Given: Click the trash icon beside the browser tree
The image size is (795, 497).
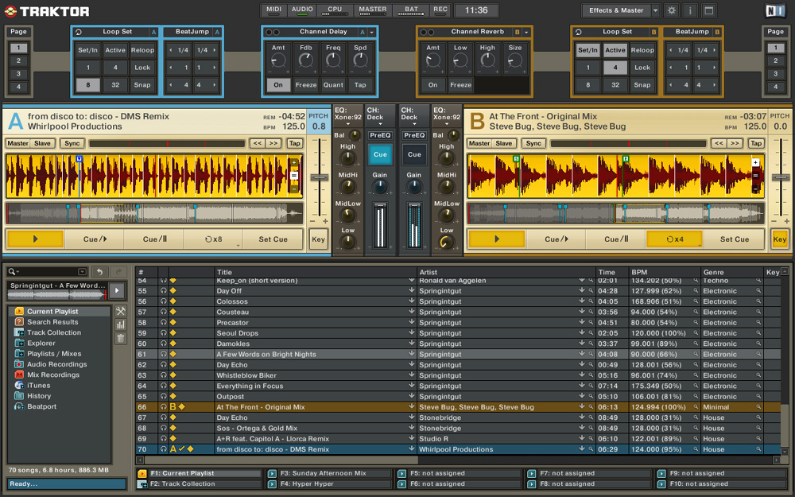Looking at the screenshot, I should [121, 338].
